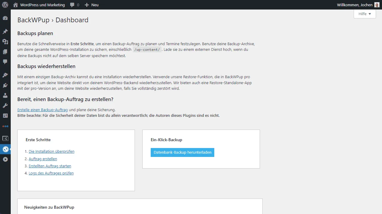
Task: Open the Plugins plug icon
Action: (x=5, y=85)
